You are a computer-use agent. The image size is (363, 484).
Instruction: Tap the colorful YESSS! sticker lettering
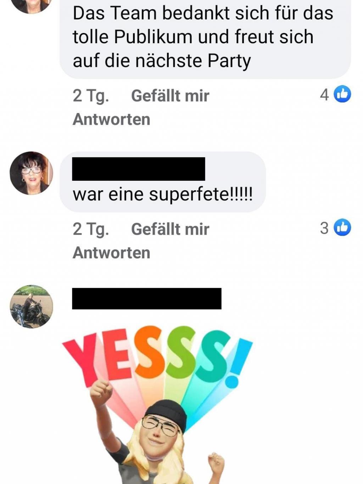click(x=158, y=356)
